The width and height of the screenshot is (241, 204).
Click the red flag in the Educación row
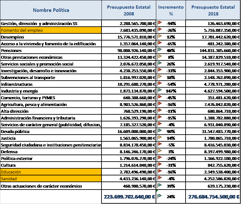[x=159, y=171]
